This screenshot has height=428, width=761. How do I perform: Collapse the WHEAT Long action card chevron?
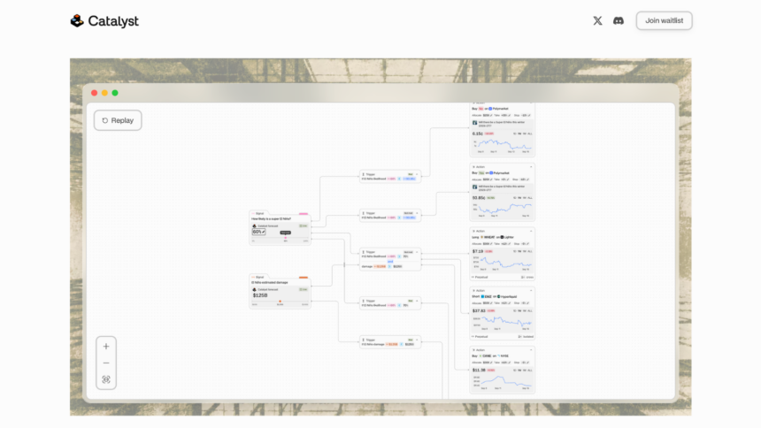coord(531,231)
